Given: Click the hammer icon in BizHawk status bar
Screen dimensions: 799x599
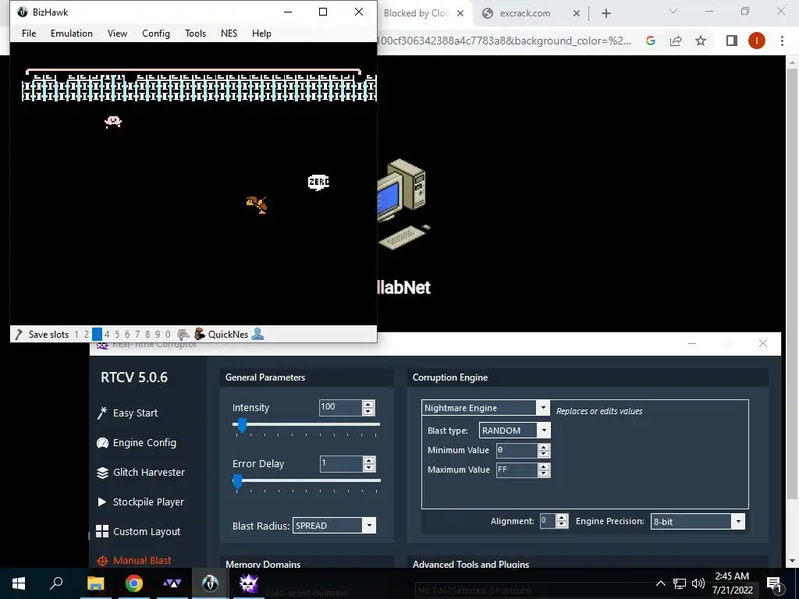Looking at the screenshot, I should tap(19, 335).
